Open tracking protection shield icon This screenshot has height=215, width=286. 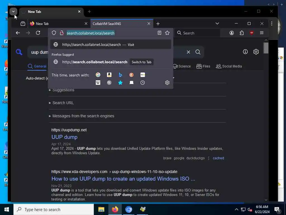pyautogui.click(x=54, y=33)
